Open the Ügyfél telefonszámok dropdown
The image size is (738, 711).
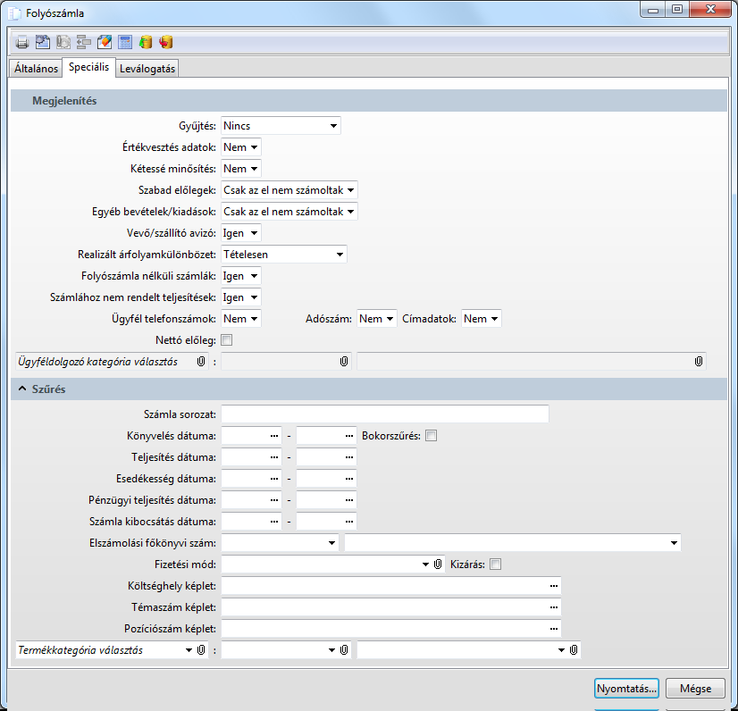coord(241,319)
